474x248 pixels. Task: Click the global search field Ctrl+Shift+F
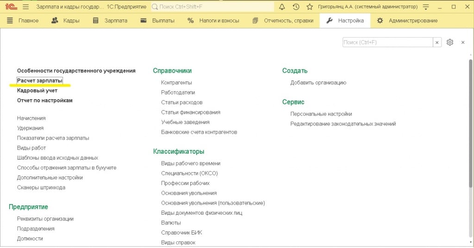tap(215, 7)
